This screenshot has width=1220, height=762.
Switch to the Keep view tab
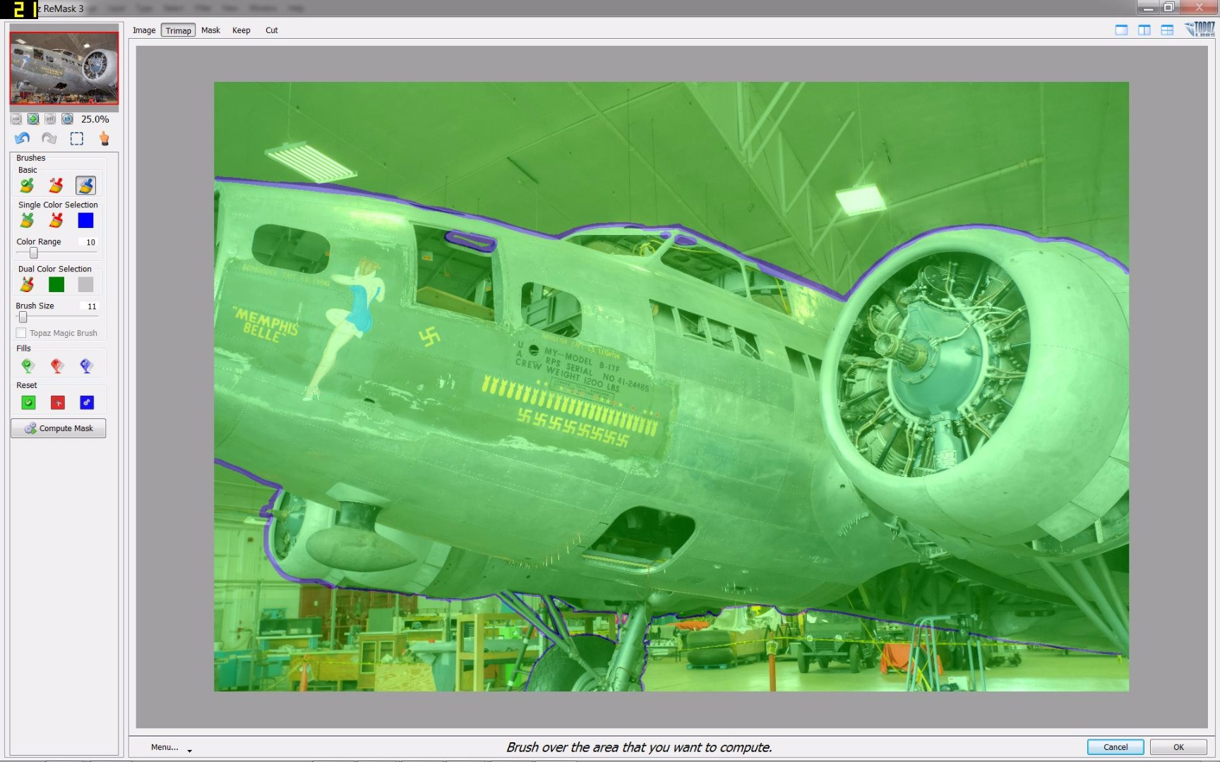click(x=241, y=30)
